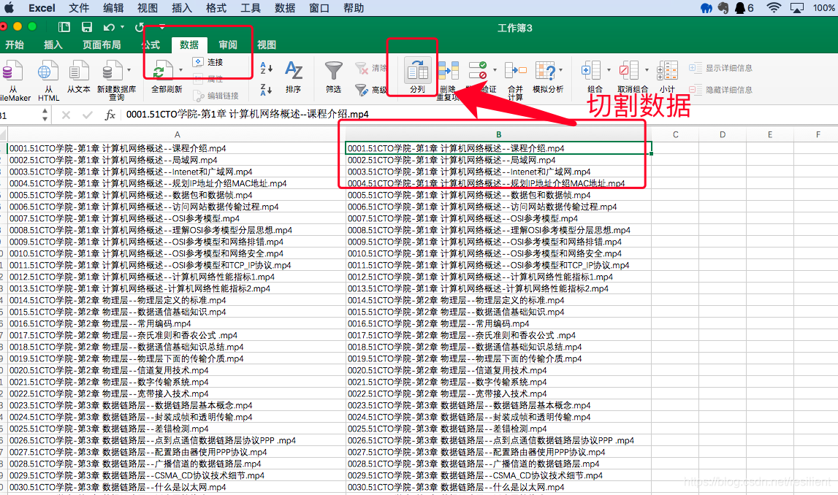The width and height of the screenshot is (838, 495).
Task: Cancel formula entry with the X icon
Action: coord(66,115)
